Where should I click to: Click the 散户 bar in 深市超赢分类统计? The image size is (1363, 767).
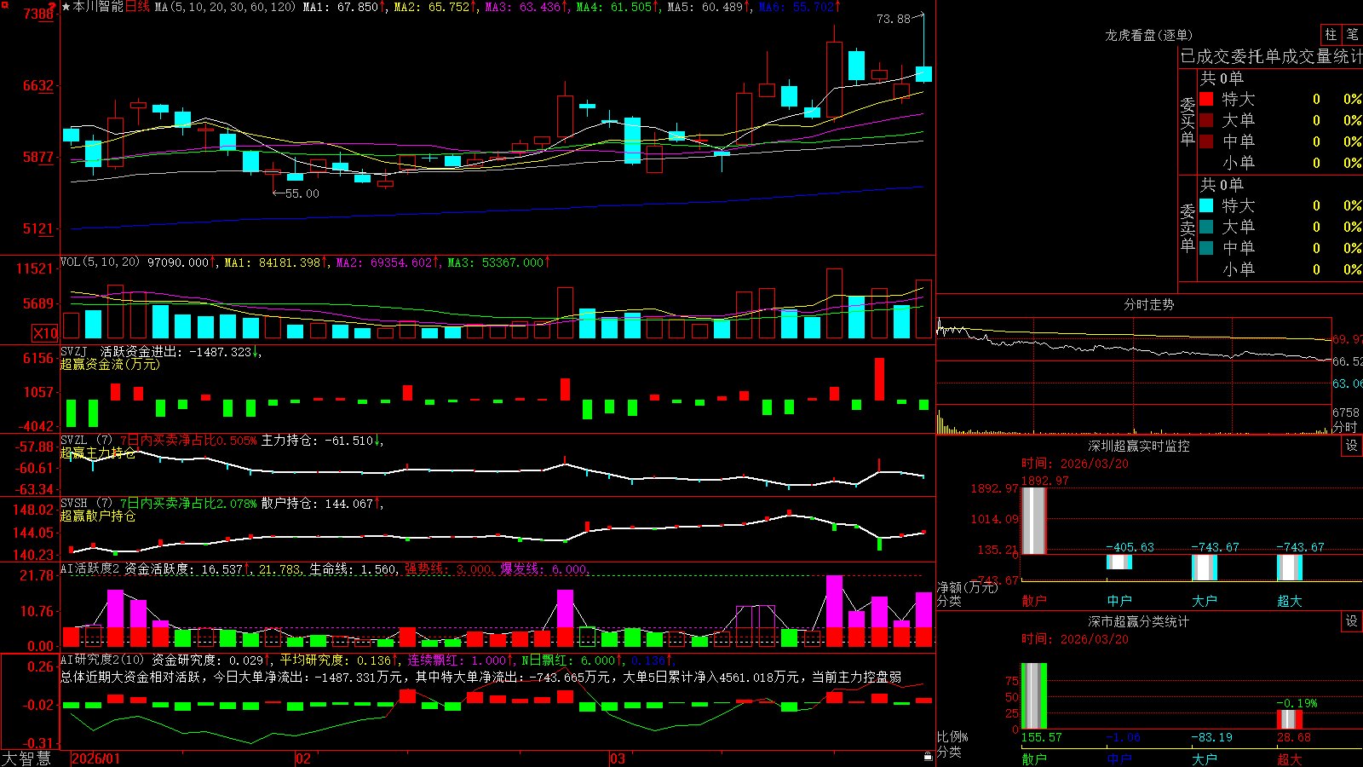(x=1033, y=696)
